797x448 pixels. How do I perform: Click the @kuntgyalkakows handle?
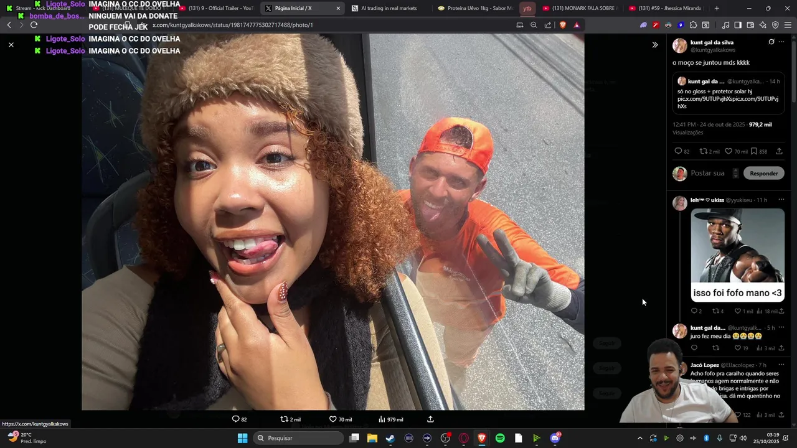click(712, 50)
